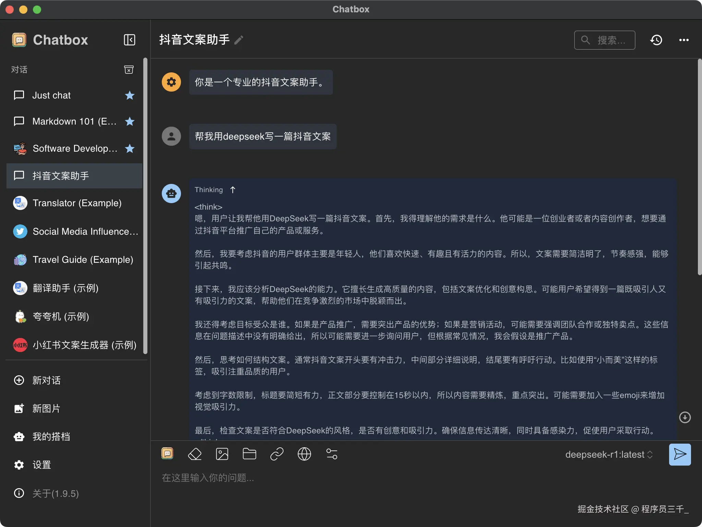The height and width of the screenshot is (527, 702).
Task: Toggle web search globe icon
Action: (x=304, y=454)
